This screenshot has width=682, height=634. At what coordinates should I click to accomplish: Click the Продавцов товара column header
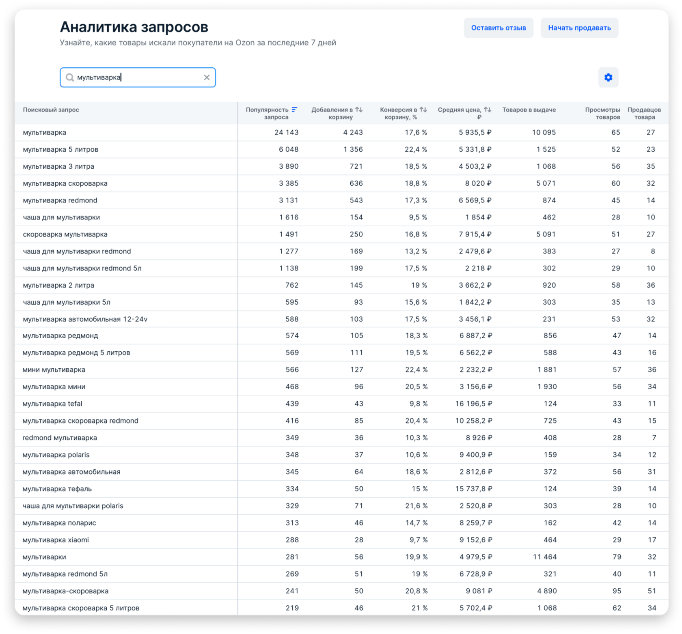[644, 114]
